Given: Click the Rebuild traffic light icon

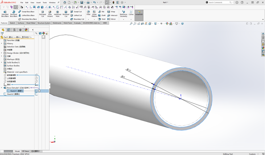Looking at the screenshot, I should 113,3.
